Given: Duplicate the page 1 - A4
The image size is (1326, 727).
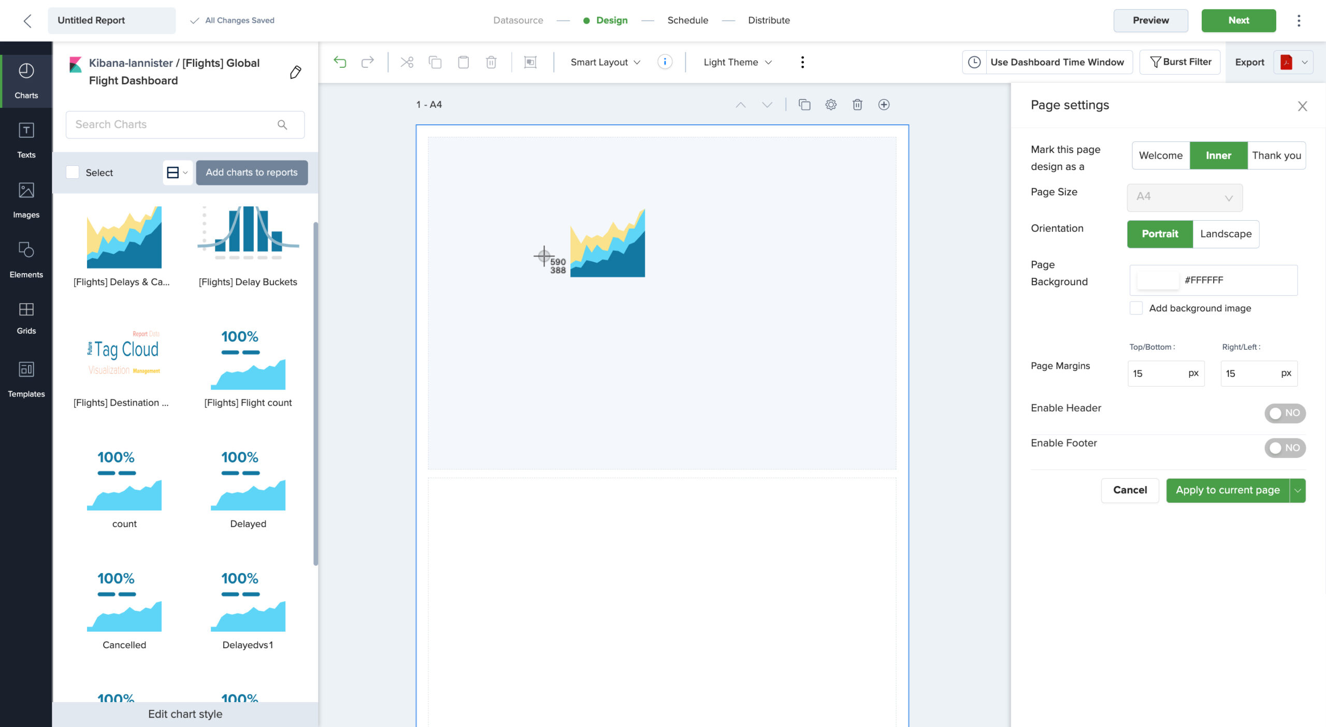Looking at the screenshot, I should [804, 105].
